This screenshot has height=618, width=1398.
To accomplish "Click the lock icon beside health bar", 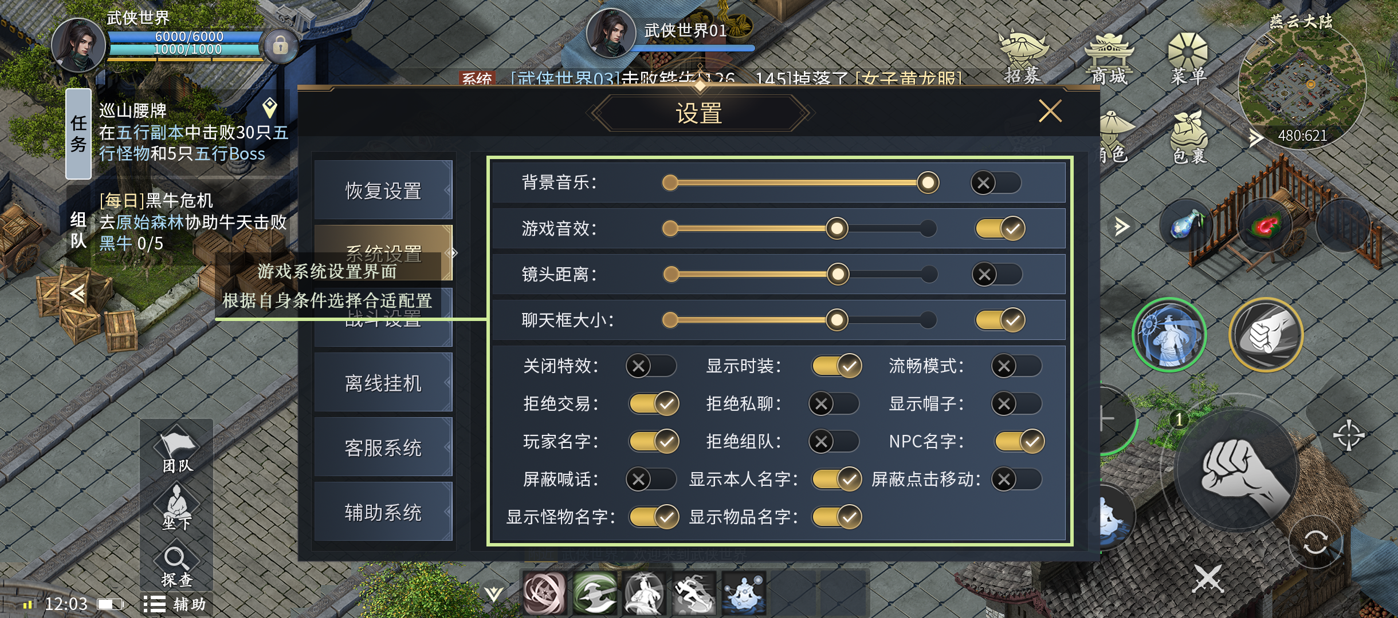I will click(280, 46).
